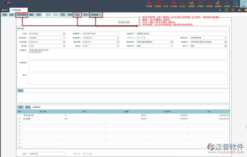Click the 财务管理 icon
This screenshot has width=247, height=157.
(x=175, y=3)
